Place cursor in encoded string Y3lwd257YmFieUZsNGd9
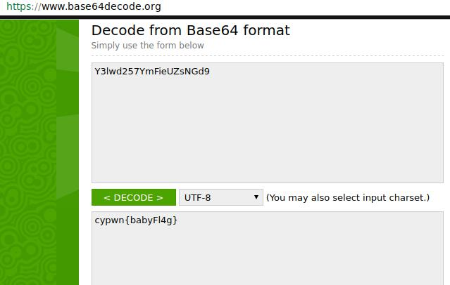This screenshot has width=450, height=285. [x=152, y=72]
